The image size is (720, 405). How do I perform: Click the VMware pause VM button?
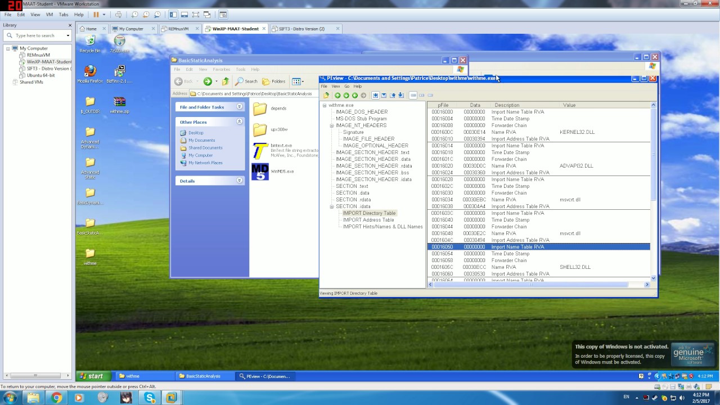click(96, 15)
